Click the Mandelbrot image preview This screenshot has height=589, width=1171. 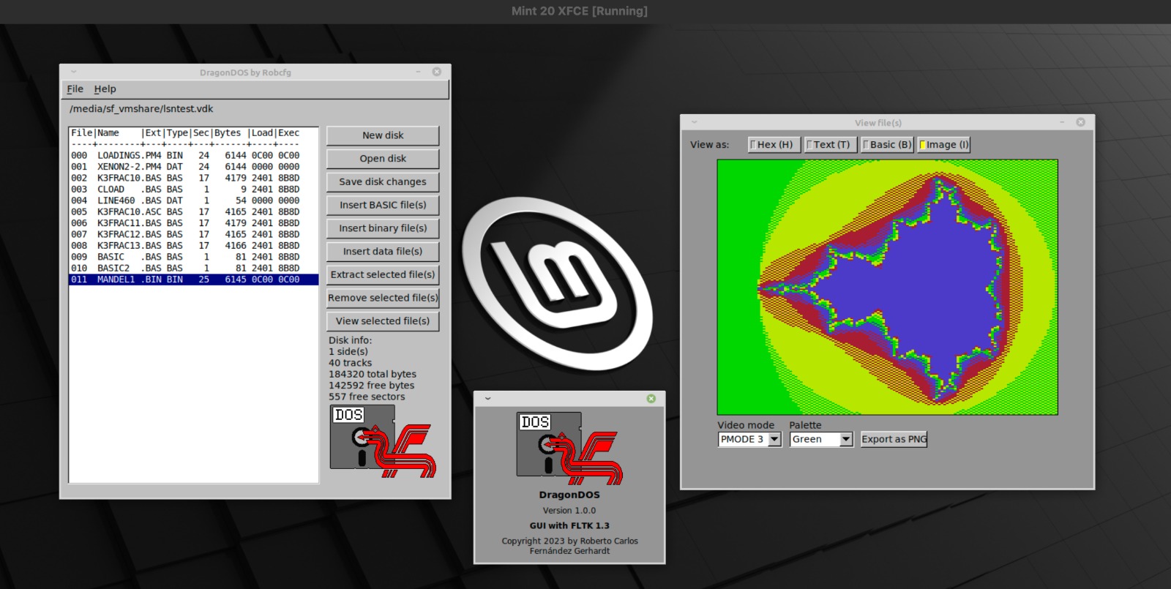click(887, 287)
